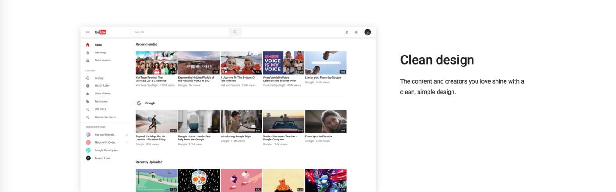Click the Google Developers channel avatar
Screen dimensions: 616x192
point(88,150)
